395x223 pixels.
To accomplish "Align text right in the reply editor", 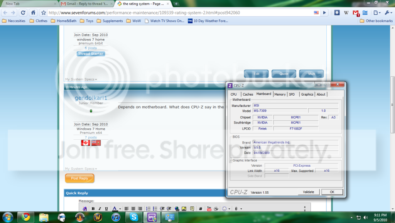I will pos(140,209).
